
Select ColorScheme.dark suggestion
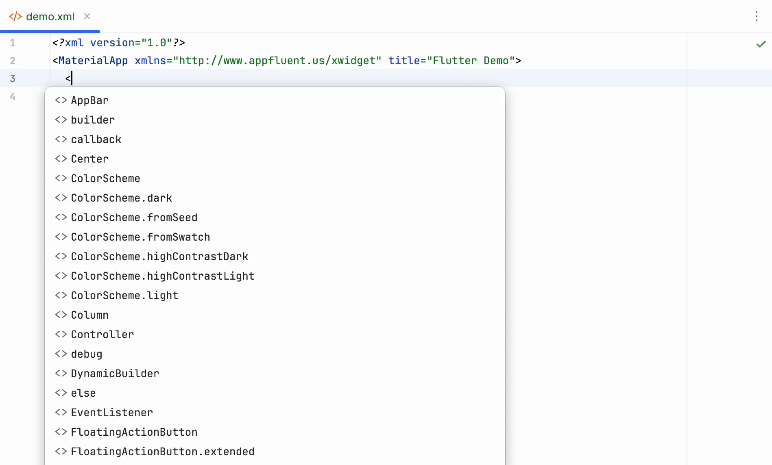[x=121, y=198]
